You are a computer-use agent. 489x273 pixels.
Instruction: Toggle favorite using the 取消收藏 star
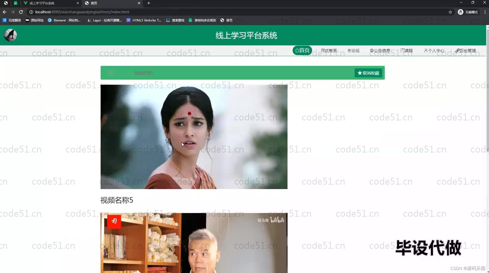pyautogui.click(x=360, y=73)
